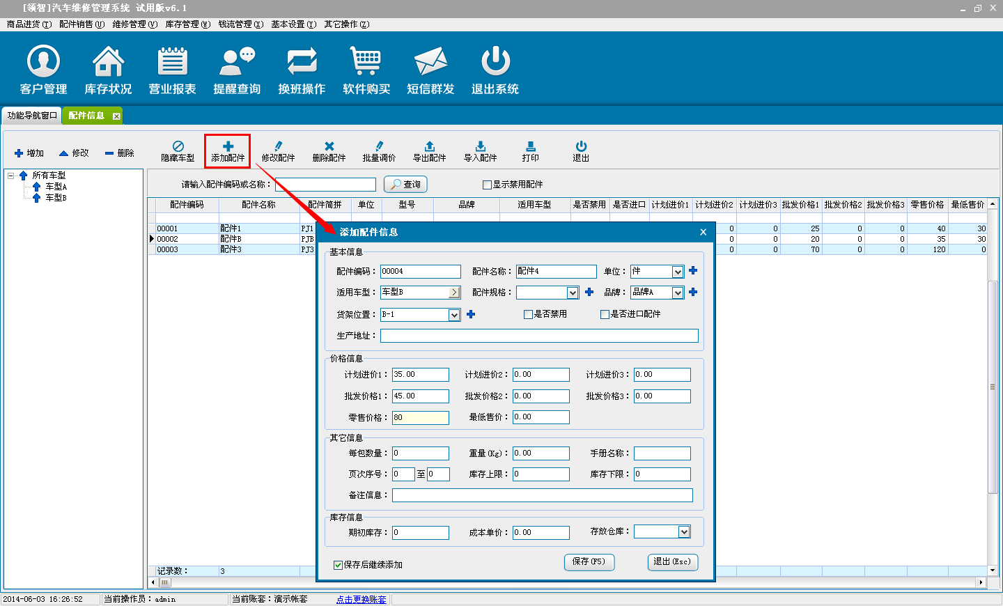Click the 短信群发 envelope icon

(x=430, y=61)
